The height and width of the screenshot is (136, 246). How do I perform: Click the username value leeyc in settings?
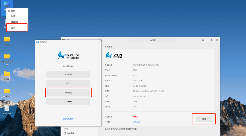click(x=135, y=107)
